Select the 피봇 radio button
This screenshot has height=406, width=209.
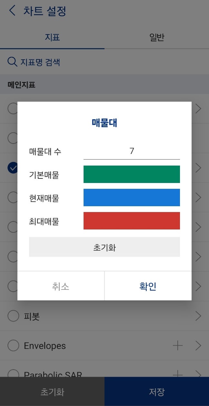click(13, 316)
